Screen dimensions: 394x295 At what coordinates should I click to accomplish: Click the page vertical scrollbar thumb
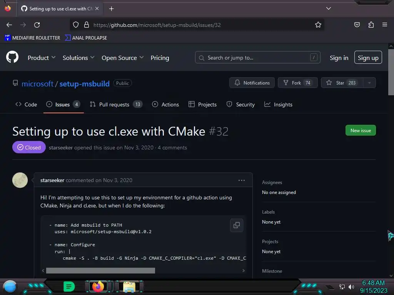[391, 72]
